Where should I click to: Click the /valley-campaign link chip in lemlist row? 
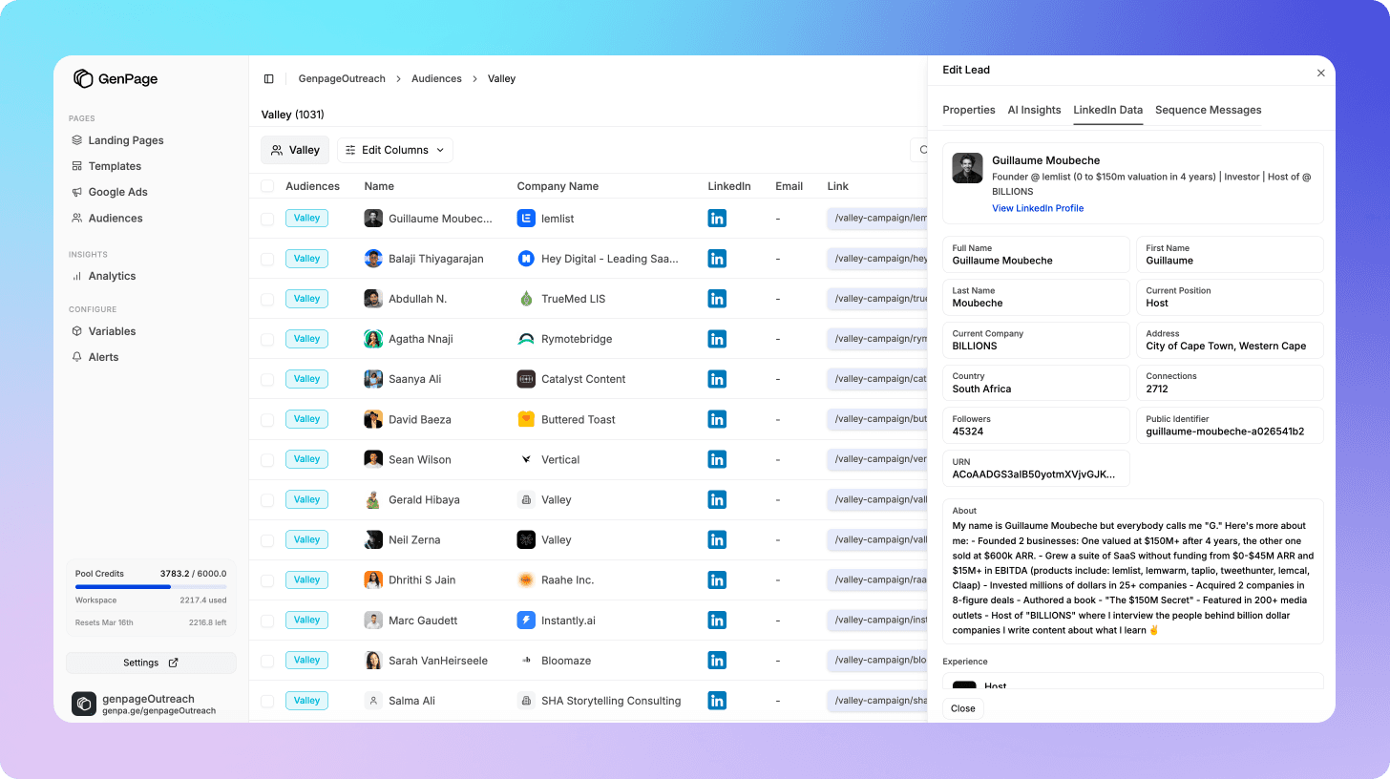[x=877, y=219]
